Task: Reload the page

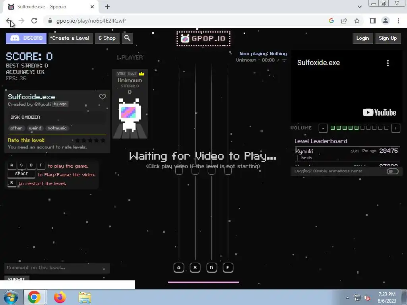Action: 34,21
